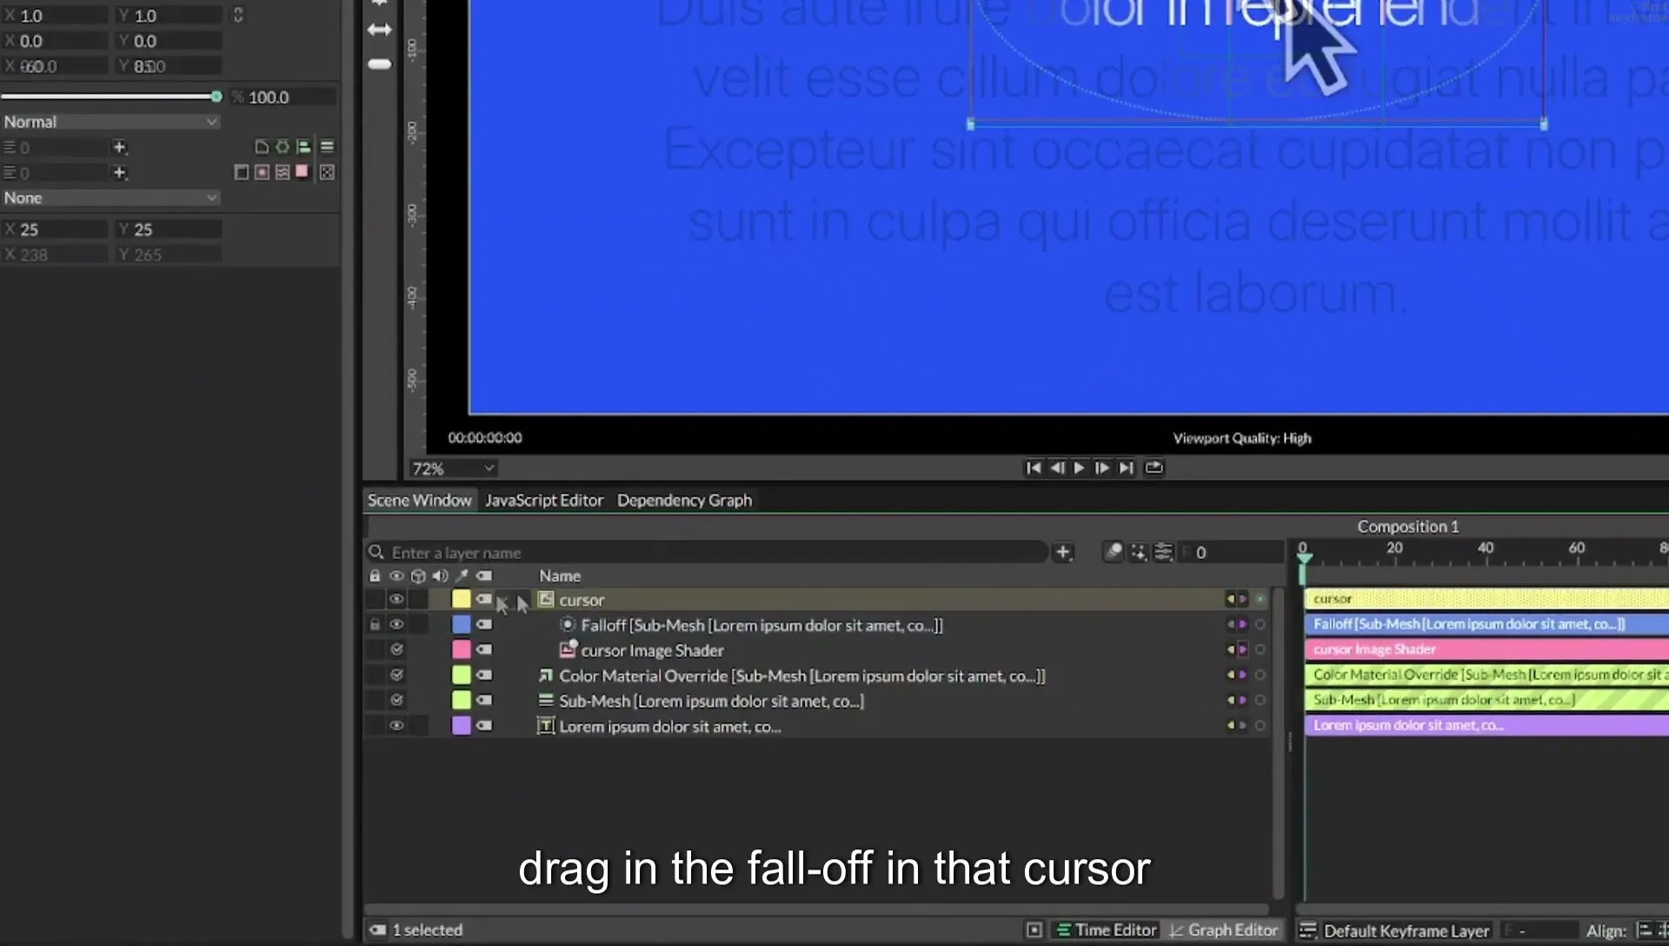This screenshot has width=1669, height=946.
Task: Open the Normal blend mode dropdown
Action: [110, 122]
